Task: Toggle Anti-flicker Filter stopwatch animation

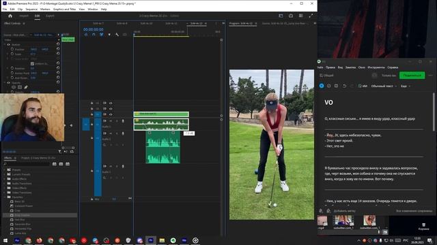Action: [x=12, y=78]
